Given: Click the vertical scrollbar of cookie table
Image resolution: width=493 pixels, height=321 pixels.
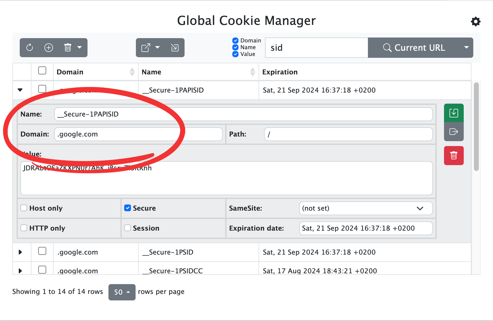Looking at the screenshot, I should [476, 127].
